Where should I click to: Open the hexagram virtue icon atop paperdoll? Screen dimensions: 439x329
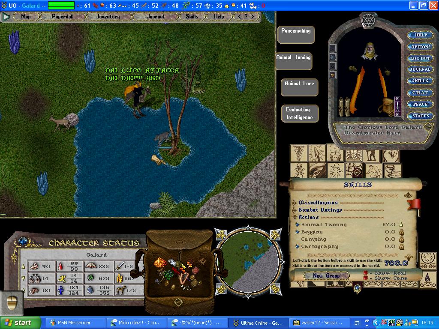pyautogui.click(x=368, y=20)
